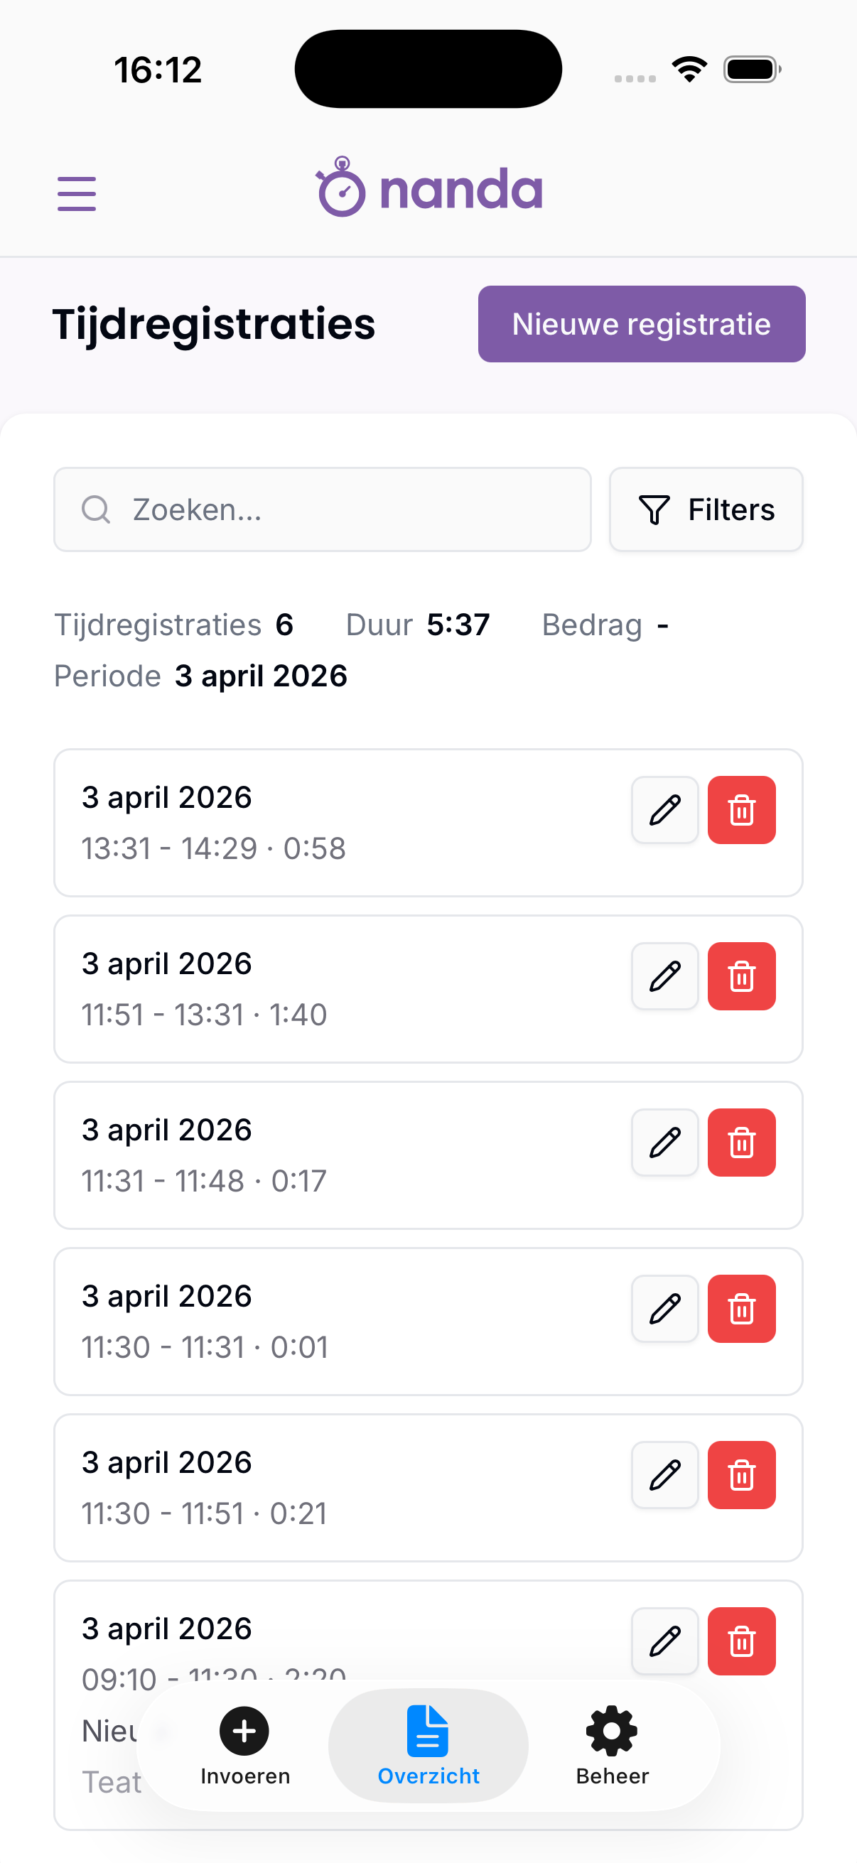Edit the 11:31 - 11:48 registration

664,1143
